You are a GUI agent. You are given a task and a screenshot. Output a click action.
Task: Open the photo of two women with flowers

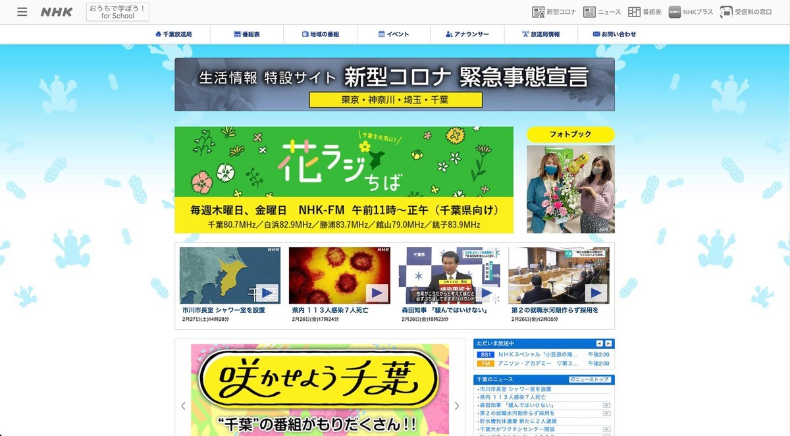click(x=570, y=189)
